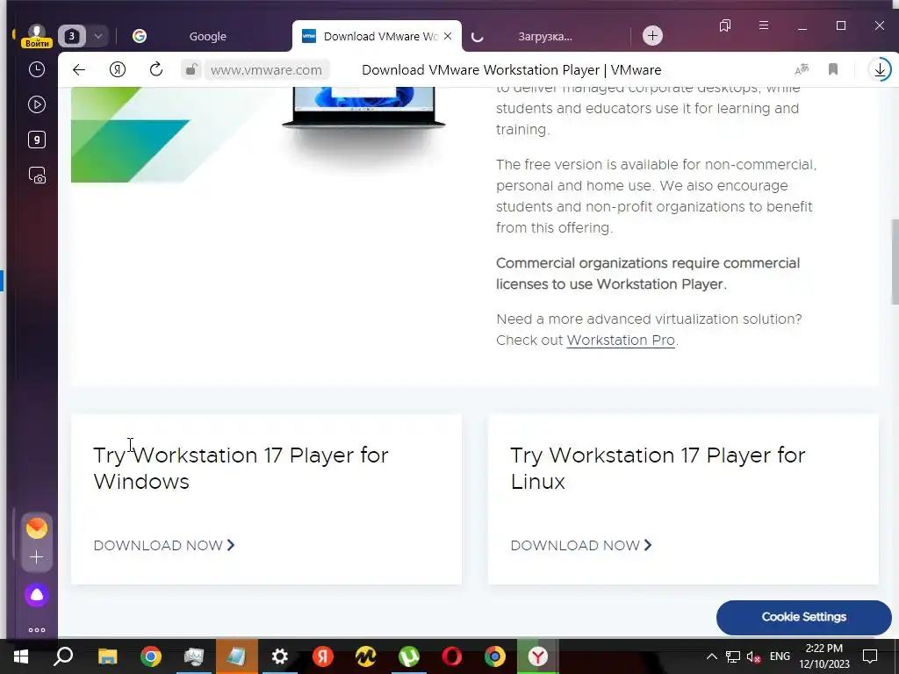The image size is (899, 674).
Task: Go back to the previous page
Action: [x=79, y=70]
